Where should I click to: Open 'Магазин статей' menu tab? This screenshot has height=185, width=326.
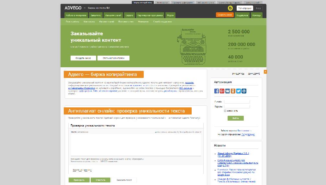tap(113, 16)
